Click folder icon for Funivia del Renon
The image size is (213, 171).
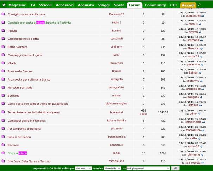[3, 137]
